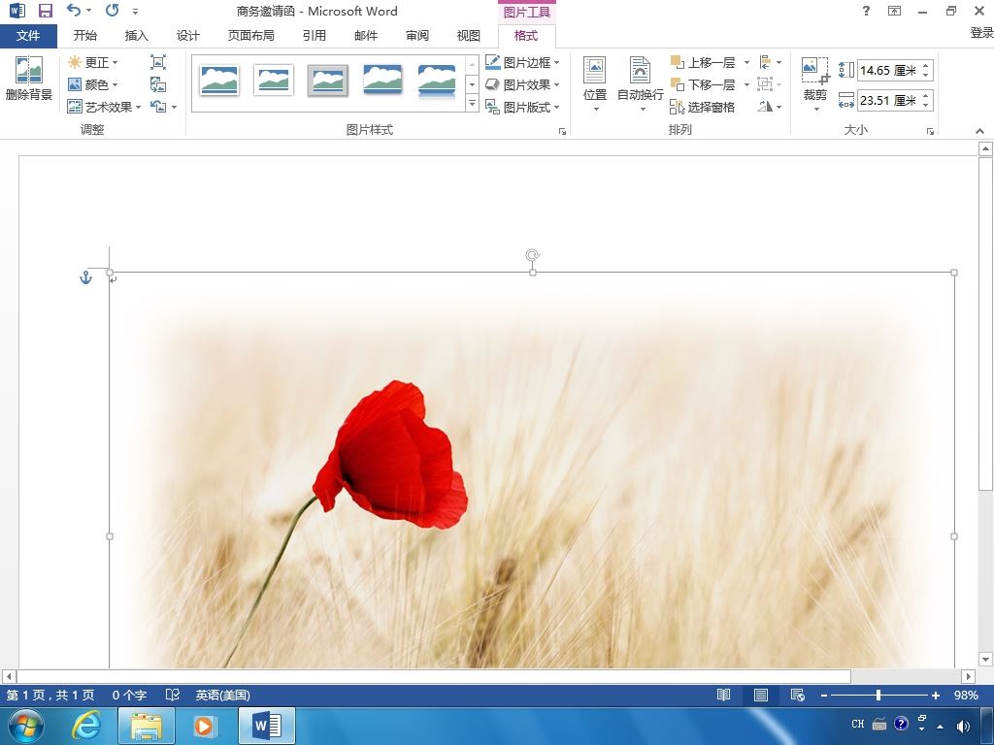Click the Compress Pictures icon
994x745 pixels.
(x=158, y=62)
